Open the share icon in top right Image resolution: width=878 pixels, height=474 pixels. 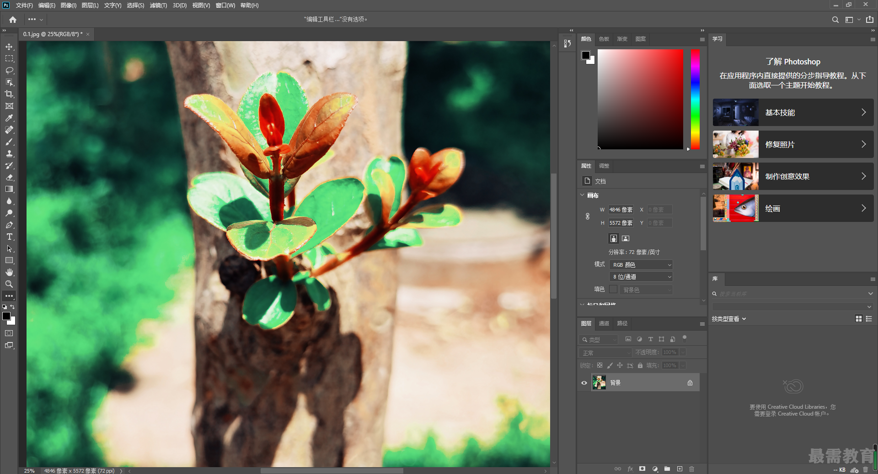point(870,20)
